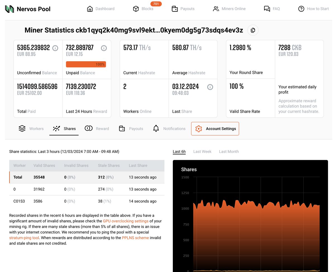Image resolution: width=335 pixels, height=272 pixels.
Task: Click the Workers layers icon
Action: pyautogui.click(x=22, y=129)
